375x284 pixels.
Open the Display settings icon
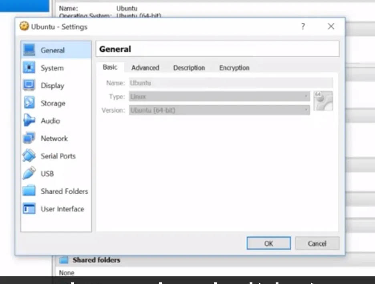(29, 85)
